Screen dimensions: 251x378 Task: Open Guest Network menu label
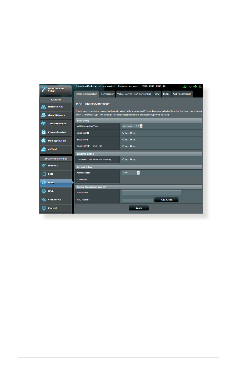click(57, 115)
